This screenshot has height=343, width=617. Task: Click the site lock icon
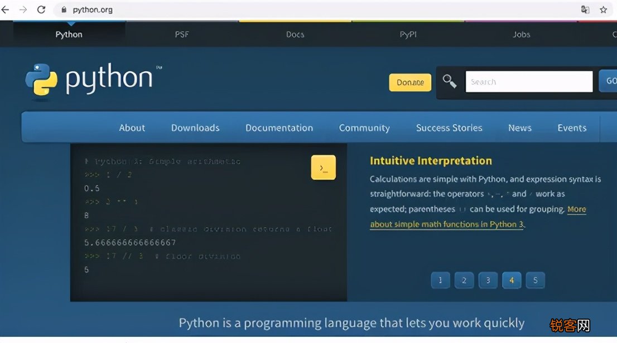click(64, 10)
